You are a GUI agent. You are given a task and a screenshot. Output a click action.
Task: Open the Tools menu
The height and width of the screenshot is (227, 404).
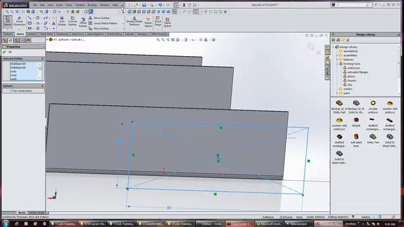pos(69,5)
